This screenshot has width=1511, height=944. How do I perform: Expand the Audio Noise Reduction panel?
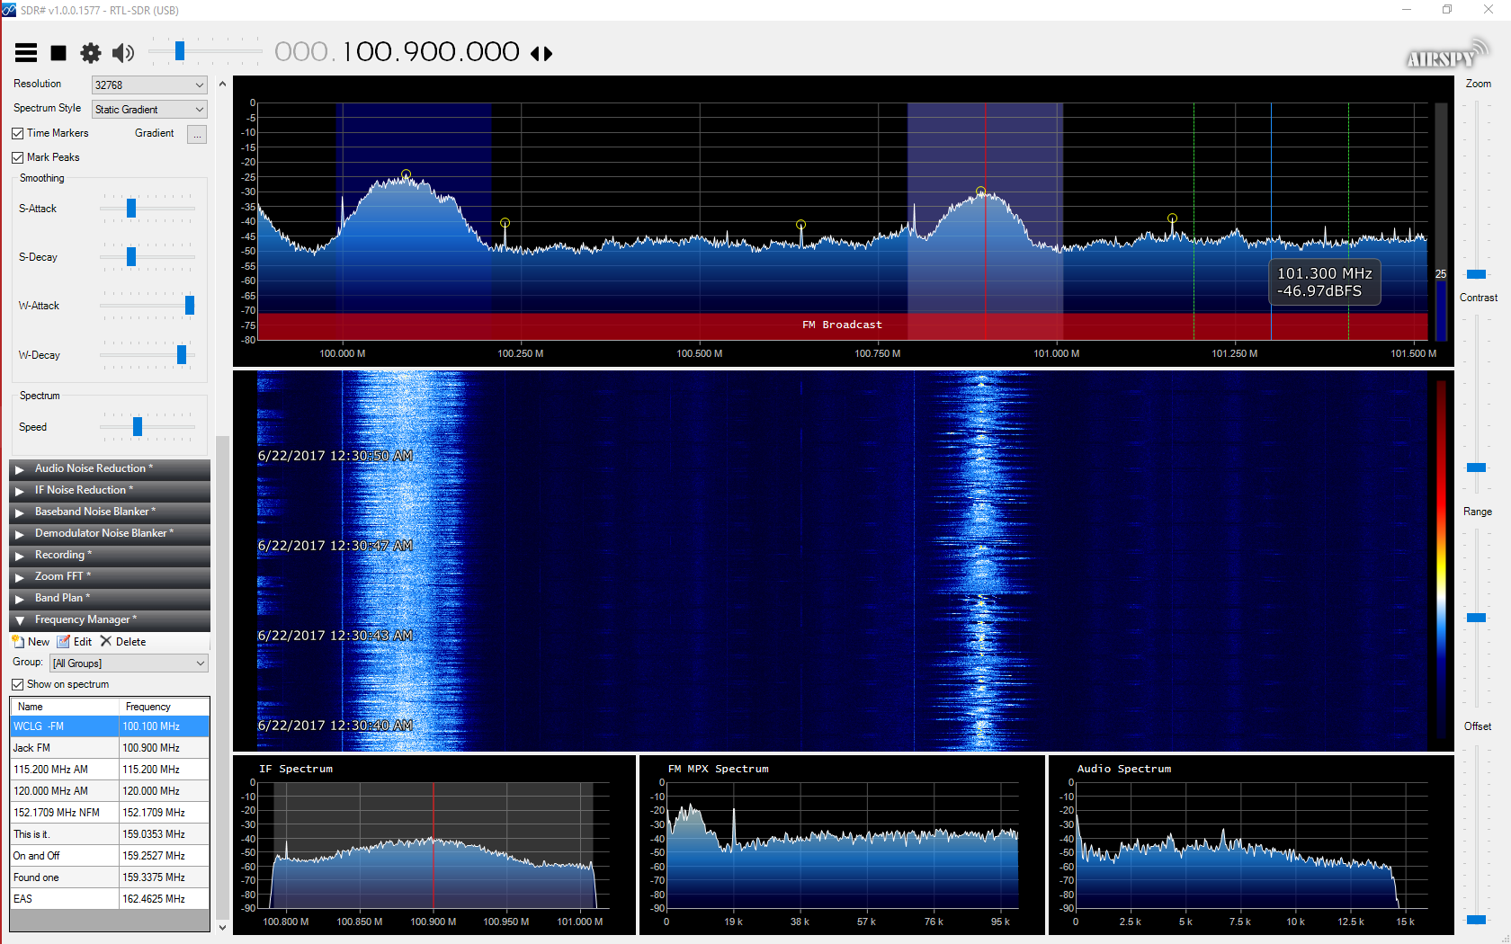110,468
